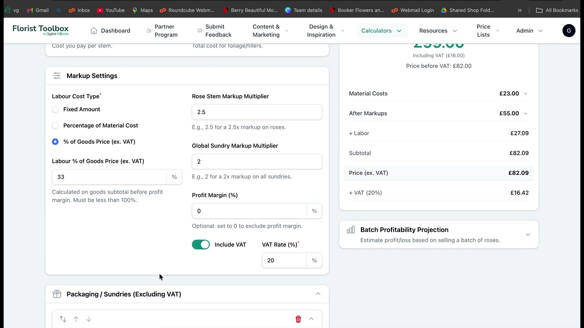Click the Submit Feedback speech bubble icon
The image size is (584, 328).
coord(199,31)
